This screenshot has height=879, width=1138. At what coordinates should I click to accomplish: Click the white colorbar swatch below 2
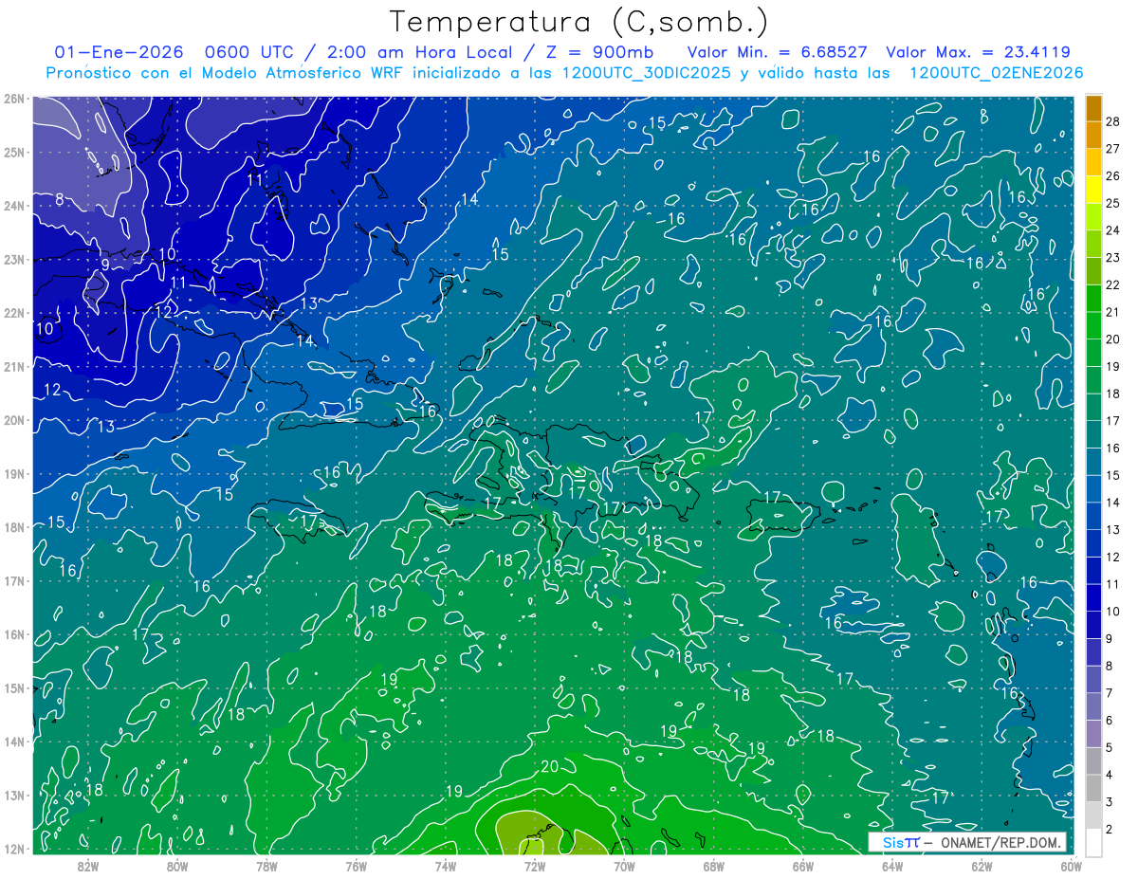click(1093, 843)
